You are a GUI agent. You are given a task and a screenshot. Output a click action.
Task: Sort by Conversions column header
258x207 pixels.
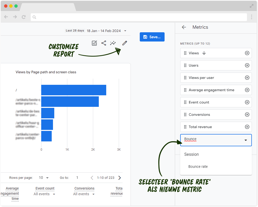coord(84,188)
